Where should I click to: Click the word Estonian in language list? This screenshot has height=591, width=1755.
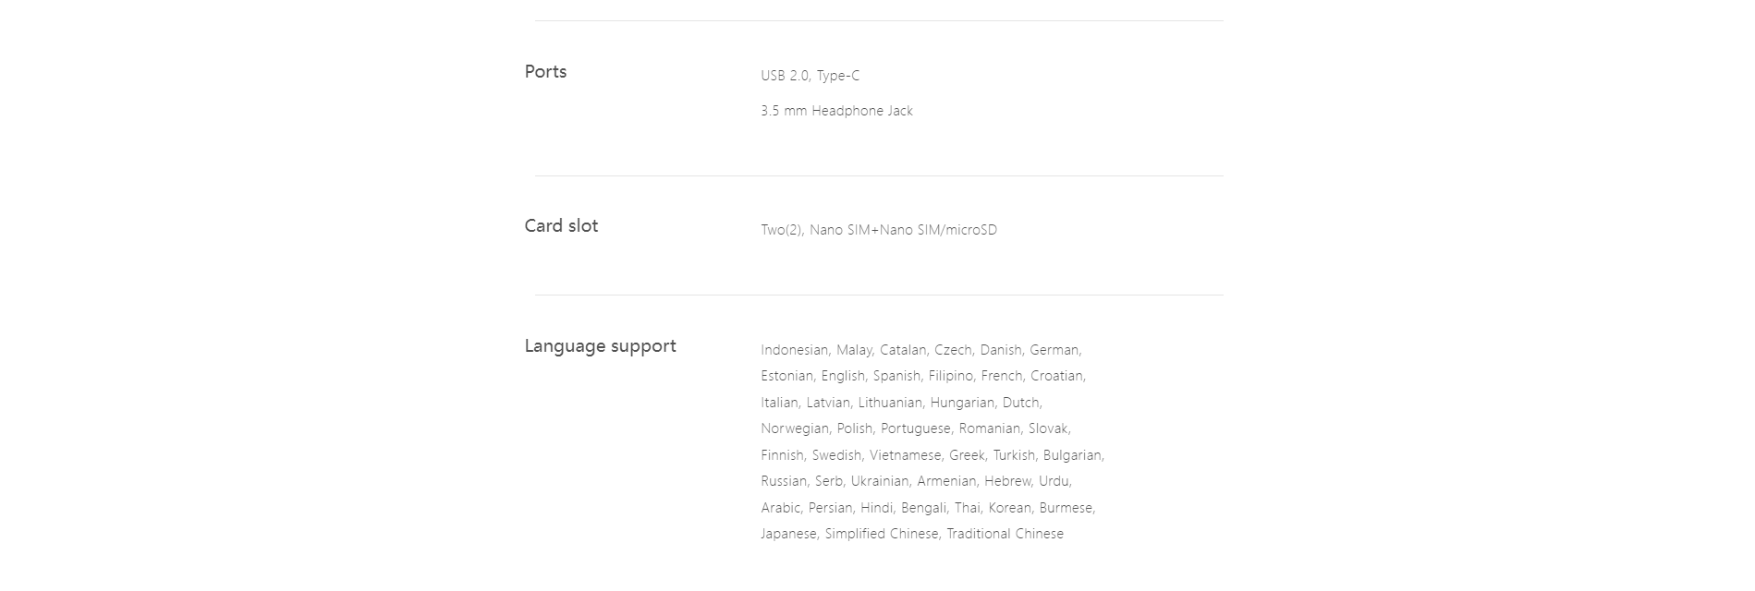click(786, 376)
